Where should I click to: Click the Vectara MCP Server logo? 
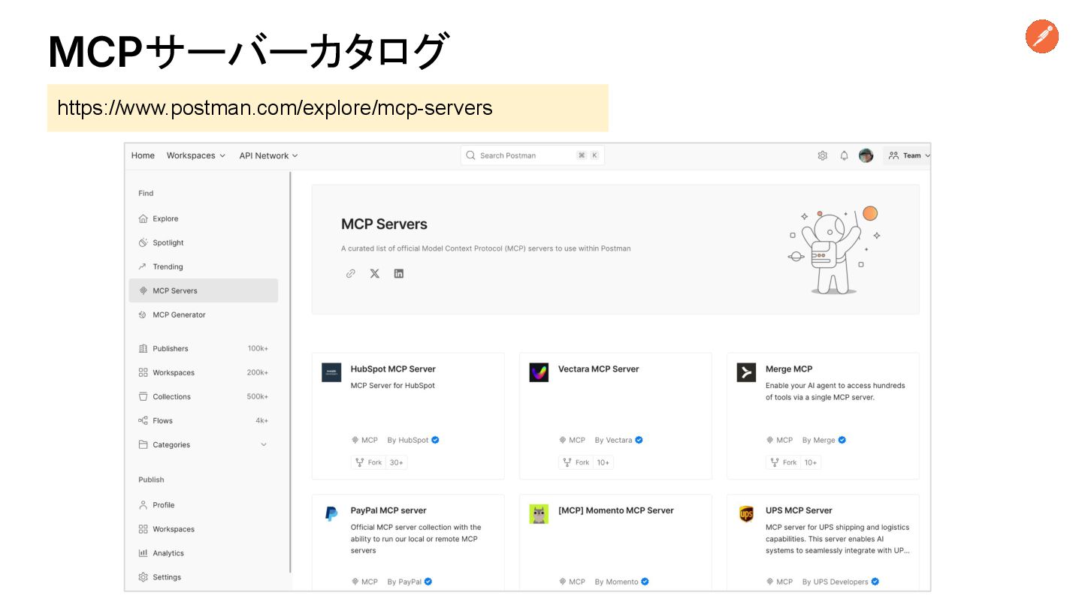[x=539, y=372]
